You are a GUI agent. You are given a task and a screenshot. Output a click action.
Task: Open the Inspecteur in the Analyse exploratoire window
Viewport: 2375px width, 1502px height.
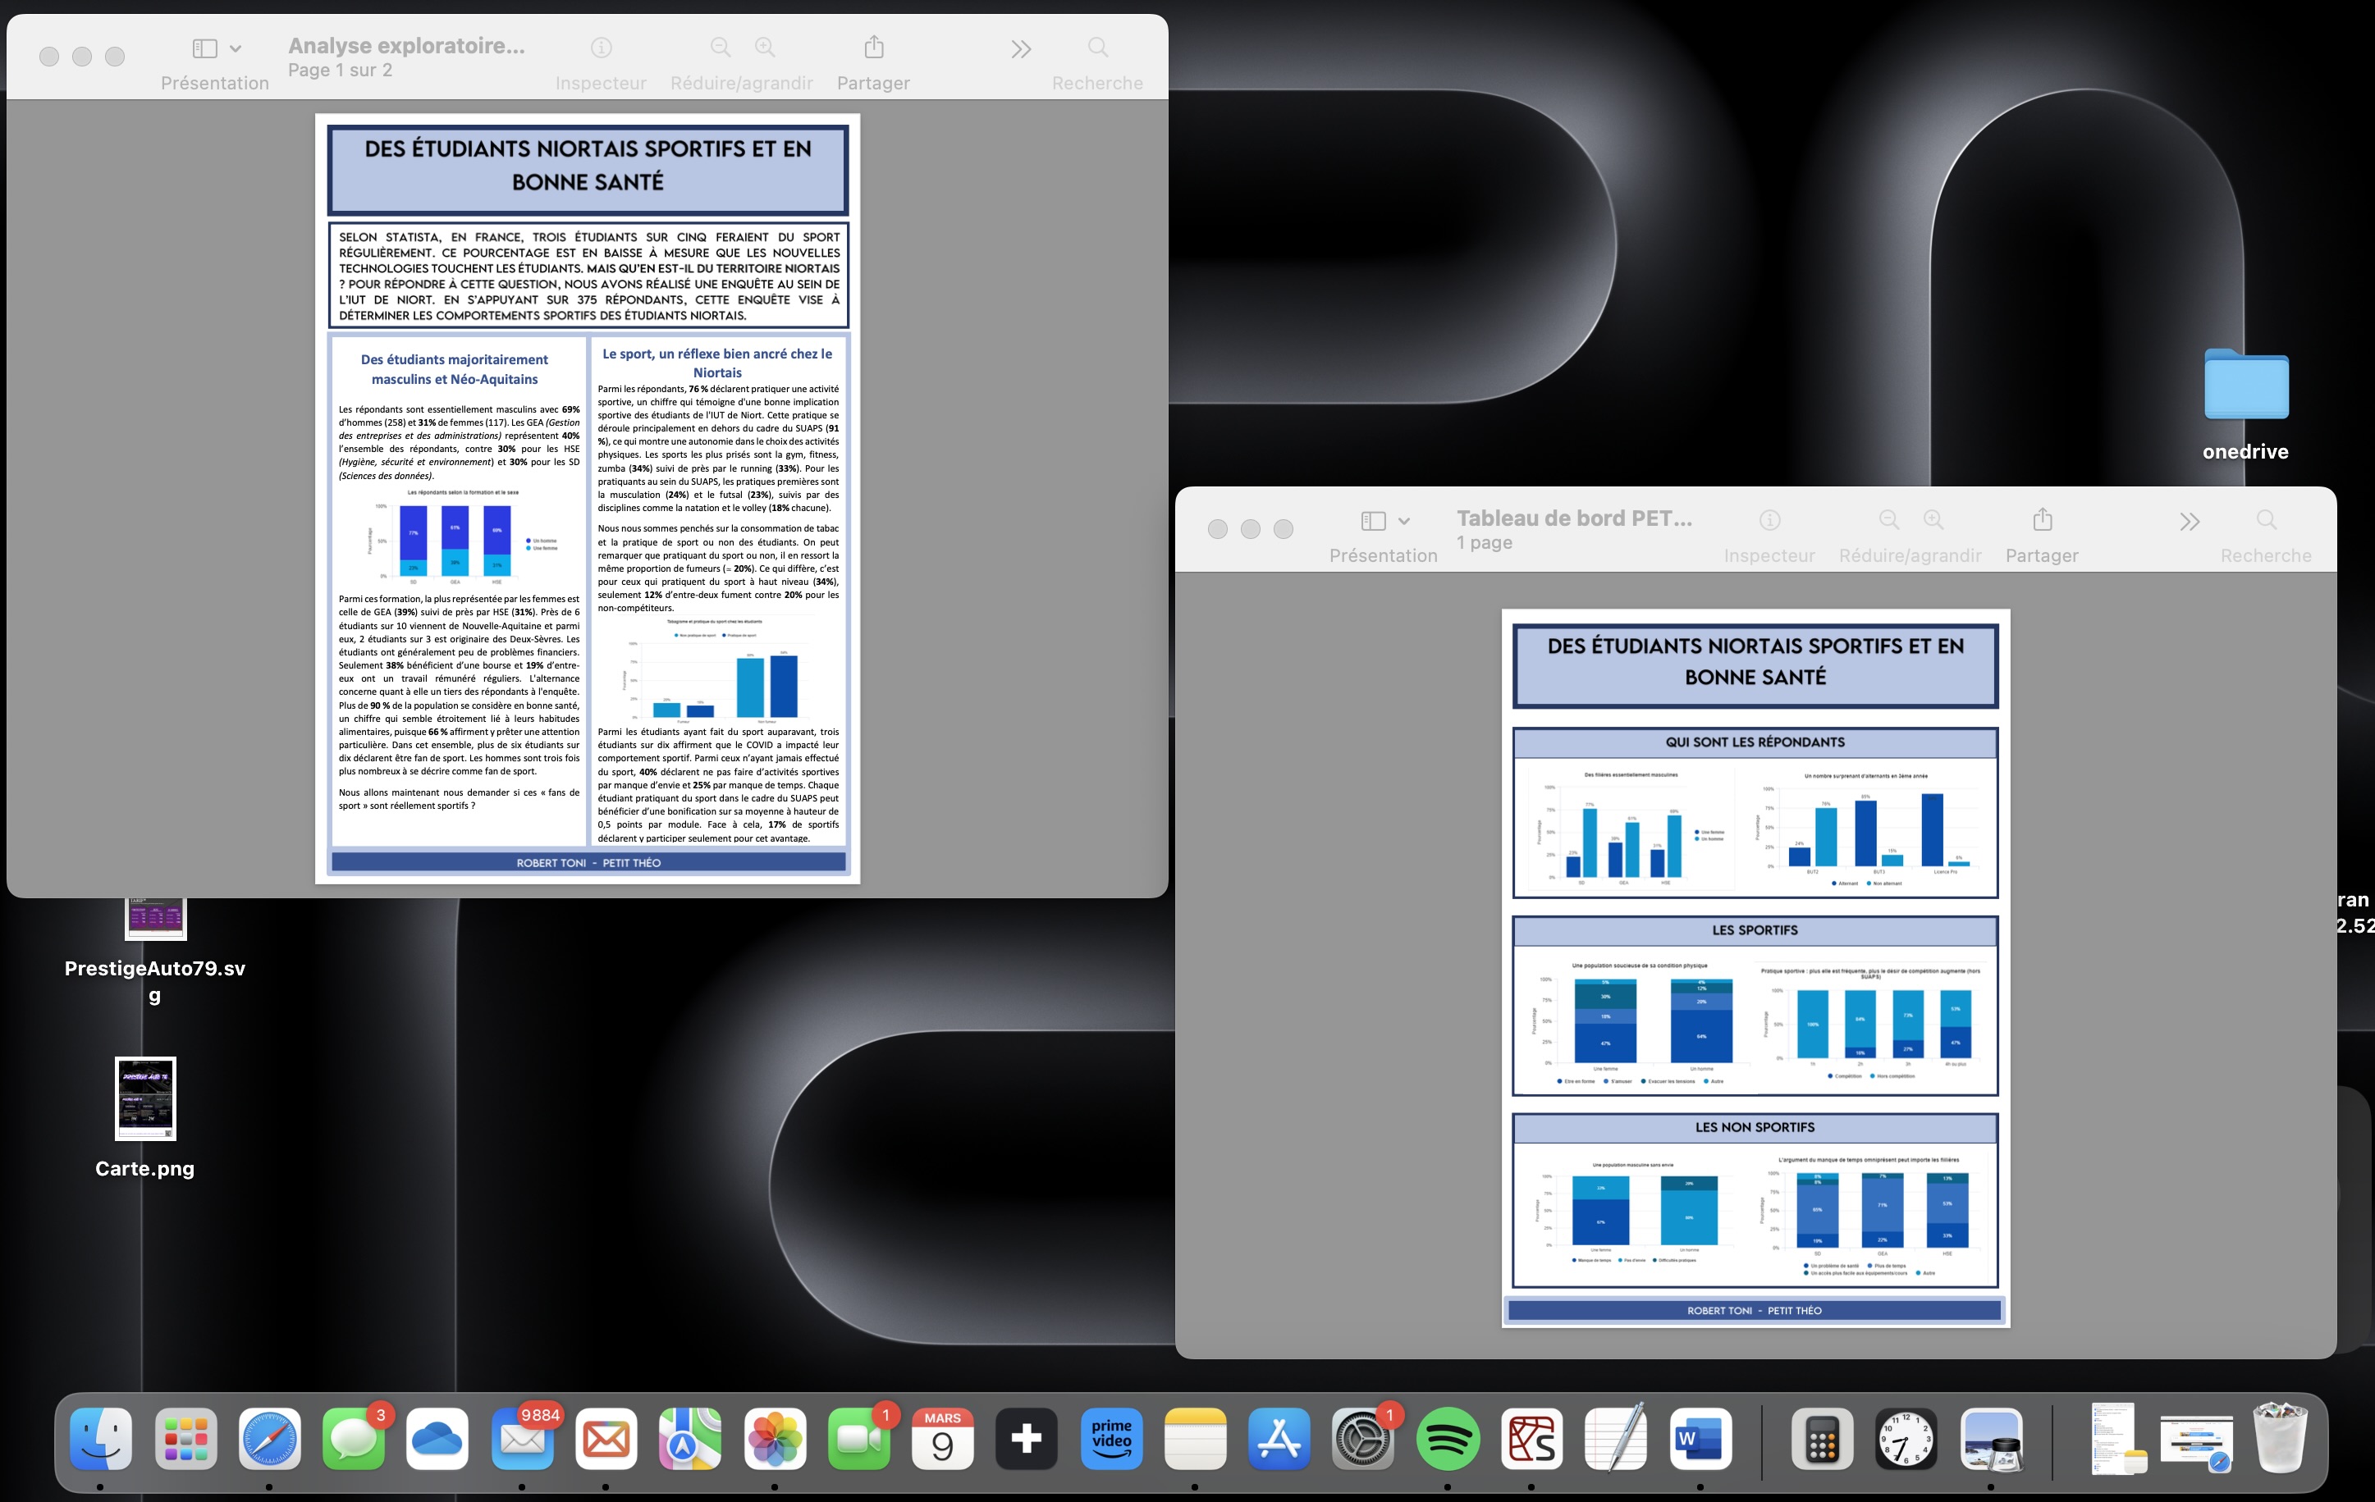click(601, 46)
